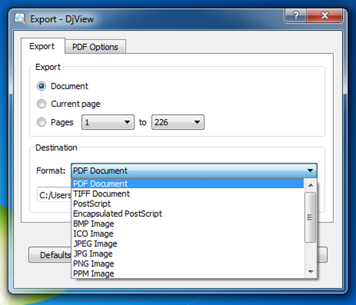This screenshot has height=305, width=356.
Task: Click the format list scroll down arrow
Action: [x=311, y=272]
